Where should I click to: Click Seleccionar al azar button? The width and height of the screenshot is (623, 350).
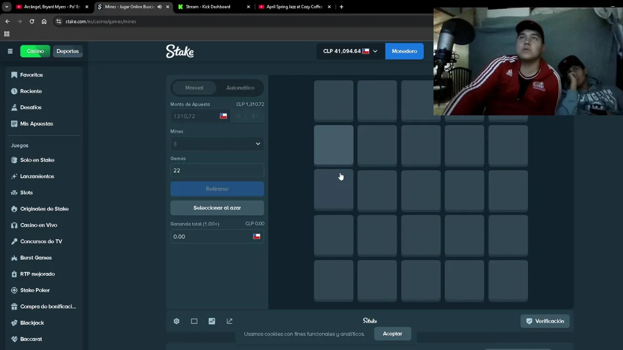pos(217,208)
